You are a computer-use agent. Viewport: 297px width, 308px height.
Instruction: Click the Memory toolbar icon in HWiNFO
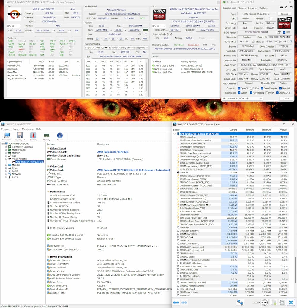(x=46, y=136)
